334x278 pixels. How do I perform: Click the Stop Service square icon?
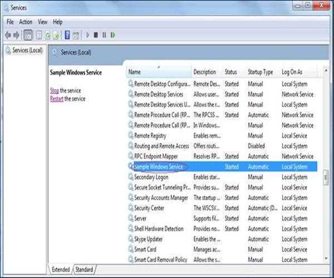click(96, 35)
